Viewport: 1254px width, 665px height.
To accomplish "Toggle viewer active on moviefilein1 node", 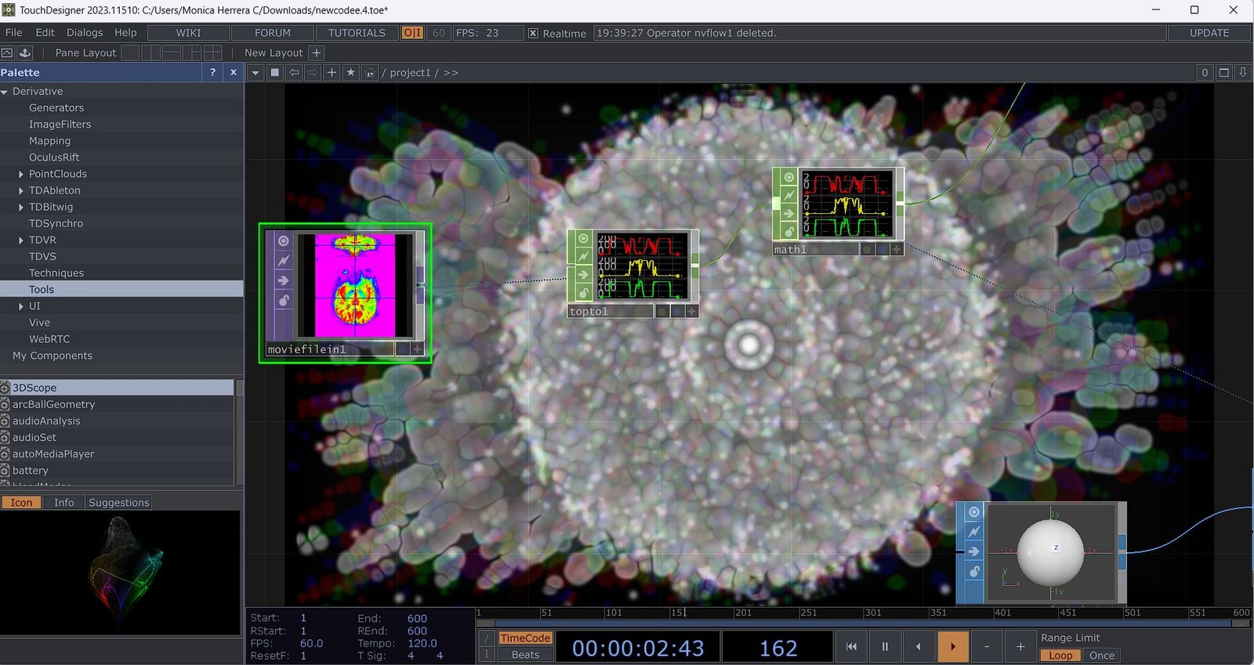I will (283, 241).
